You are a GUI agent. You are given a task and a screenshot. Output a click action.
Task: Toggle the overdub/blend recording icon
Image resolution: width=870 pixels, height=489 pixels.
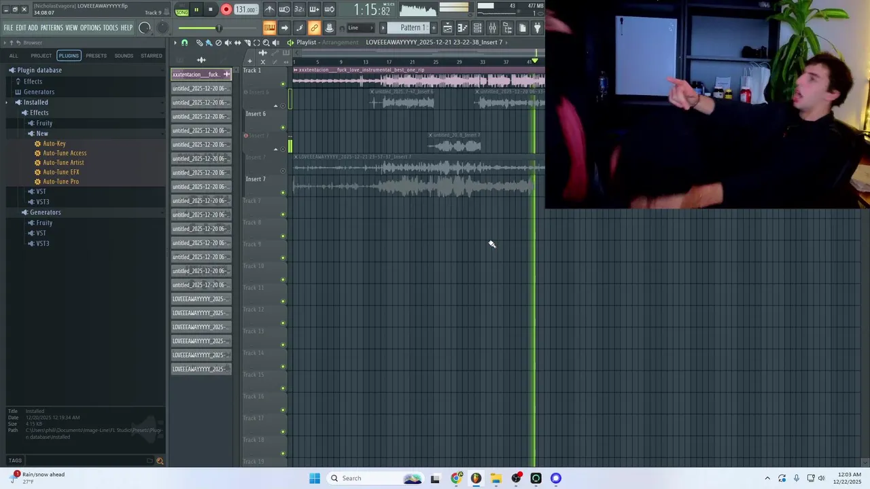click(314, 10)
